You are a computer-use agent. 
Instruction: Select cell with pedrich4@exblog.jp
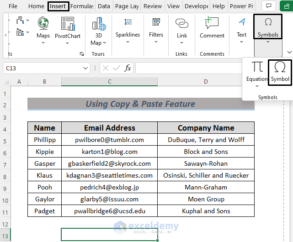[110, 187]
